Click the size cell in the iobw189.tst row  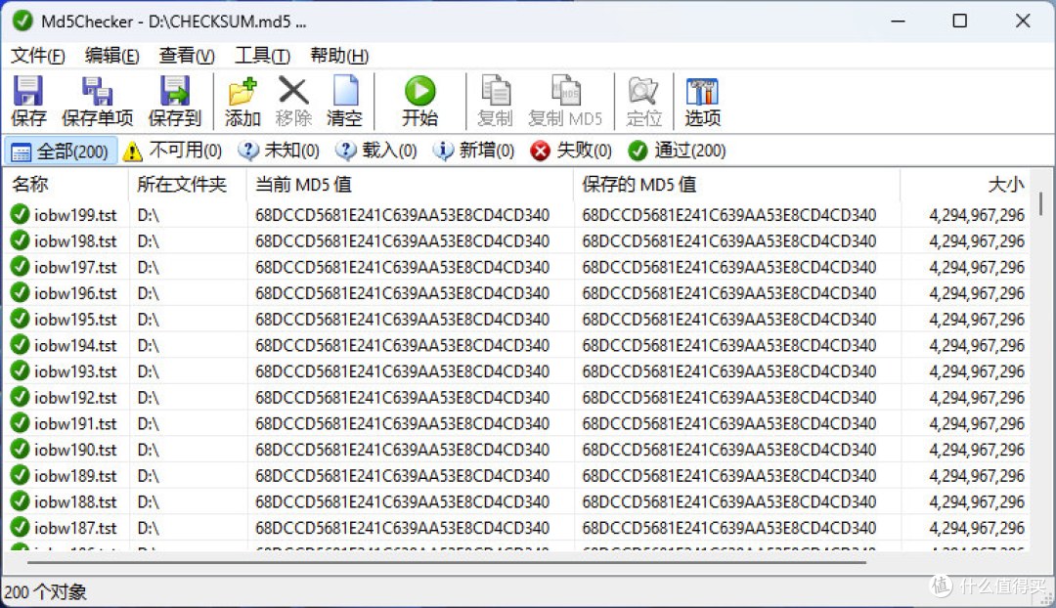(x=977, y=475)
